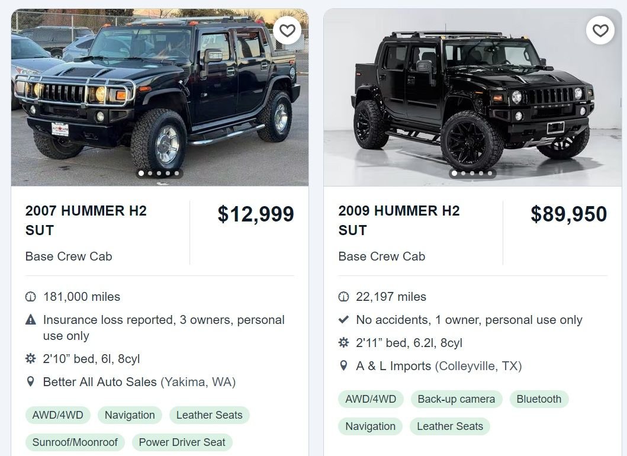Click the gear icon beside 2'10" bed

[31, 359]
